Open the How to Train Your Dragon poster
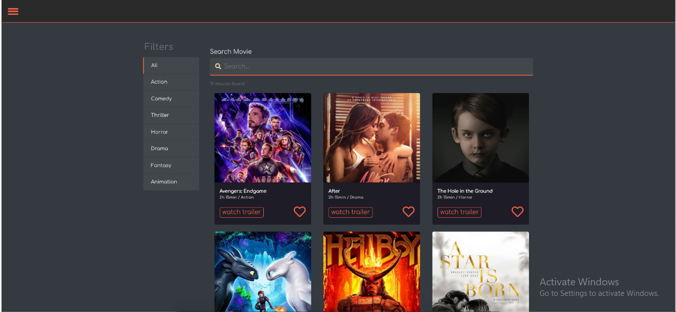The image size is (676, 312). pos(262,271)
